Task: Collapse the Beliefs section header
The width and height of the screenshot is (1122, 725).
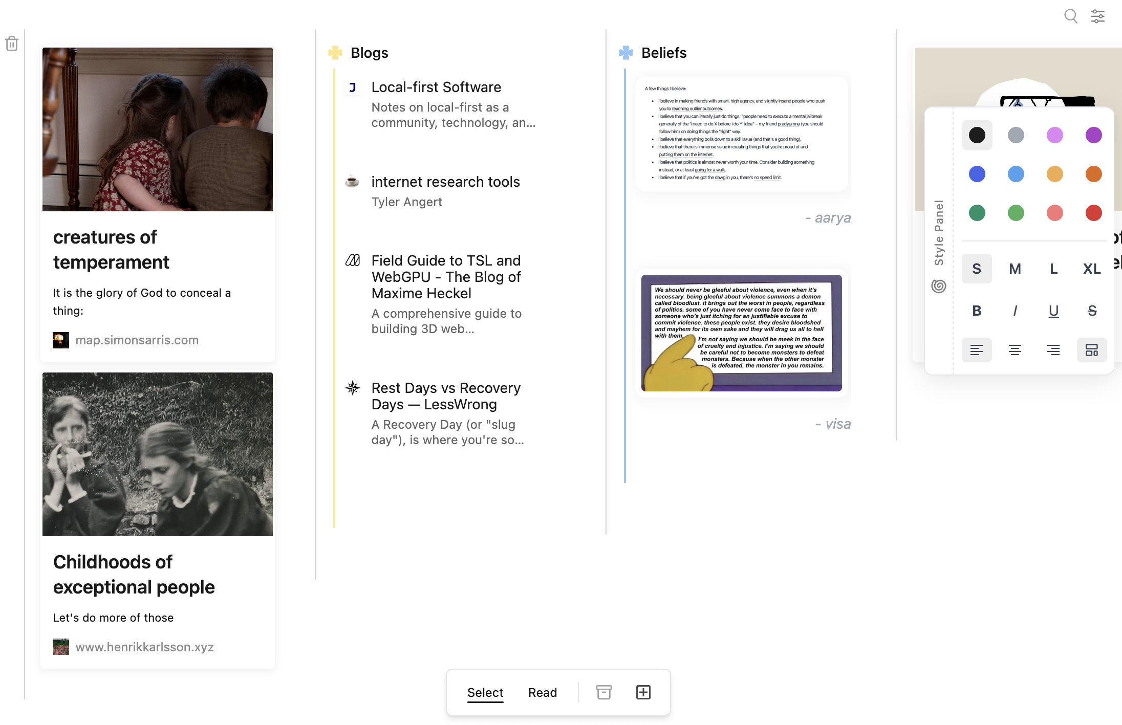Action: (x=664, y=53)
